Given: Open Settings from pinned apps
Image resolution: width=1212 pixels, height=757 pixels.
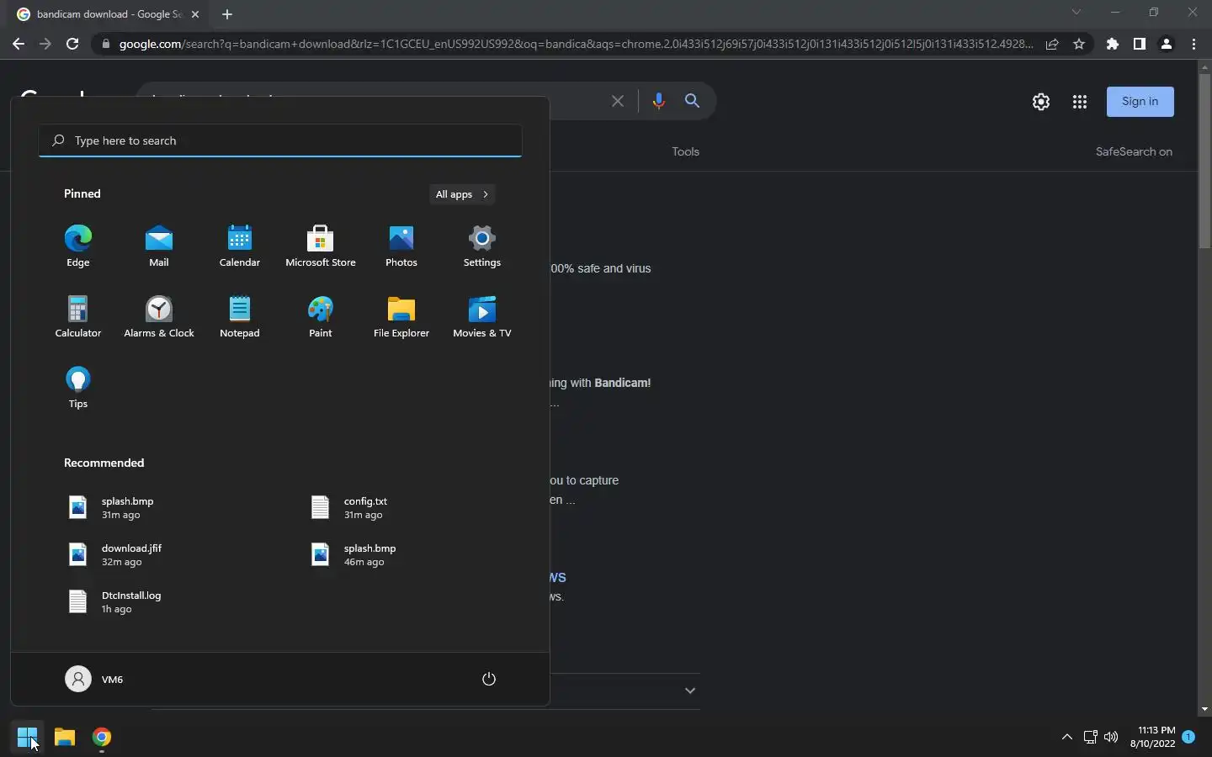Looking at the screenshot, I should [482, 246].
